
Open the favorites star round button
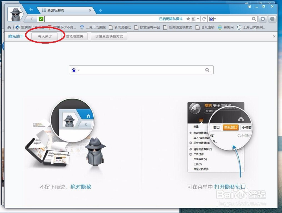[263, 19]
